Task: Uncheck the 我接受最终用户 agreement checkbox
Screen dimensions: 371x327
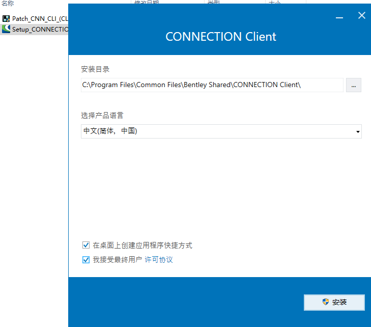Action: pyautogui.click(x=86, y=260)
